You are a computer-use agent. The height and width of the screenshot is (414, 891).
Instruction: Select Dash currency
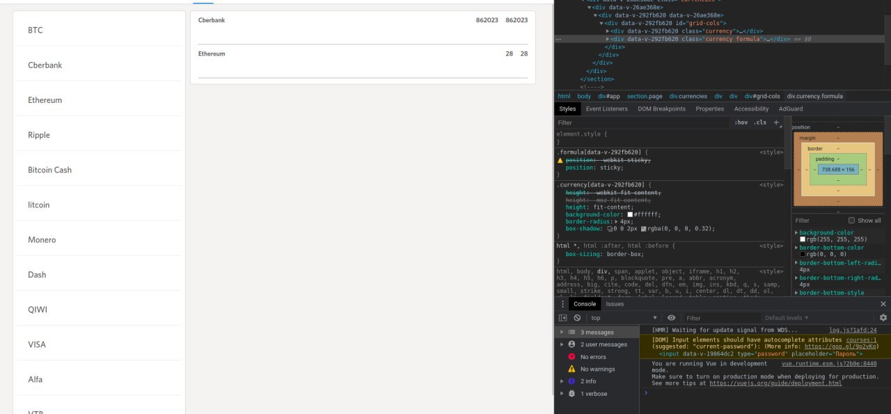pyautogui.click(x=99, y=274)
